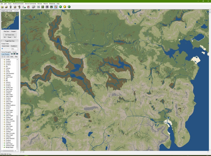211x156 pixels.
Task: Open an existing world file
Action: coord(6,7)
